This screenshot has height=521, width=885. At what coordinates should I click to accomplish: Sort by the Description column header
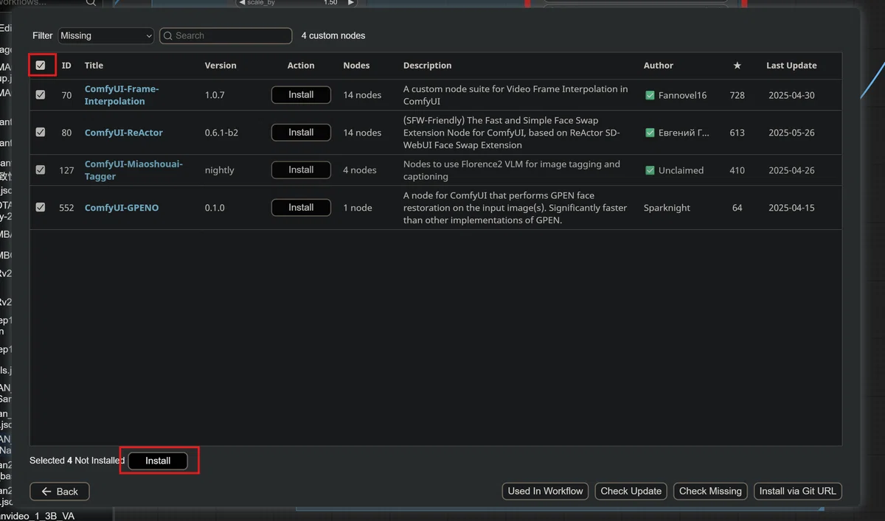pos(427,66)
